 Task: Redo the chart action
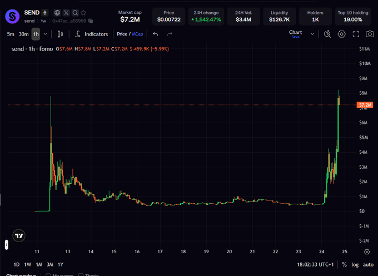click(170, 34)
